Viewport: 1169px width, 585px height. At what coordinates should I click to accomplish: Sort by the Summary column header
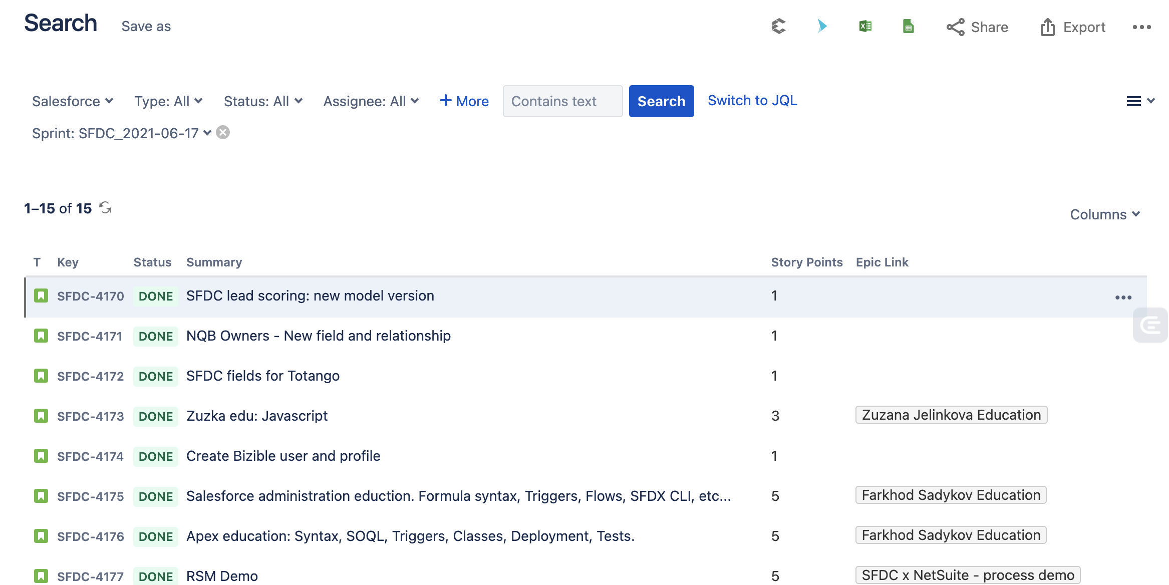[x=214, y=262]
